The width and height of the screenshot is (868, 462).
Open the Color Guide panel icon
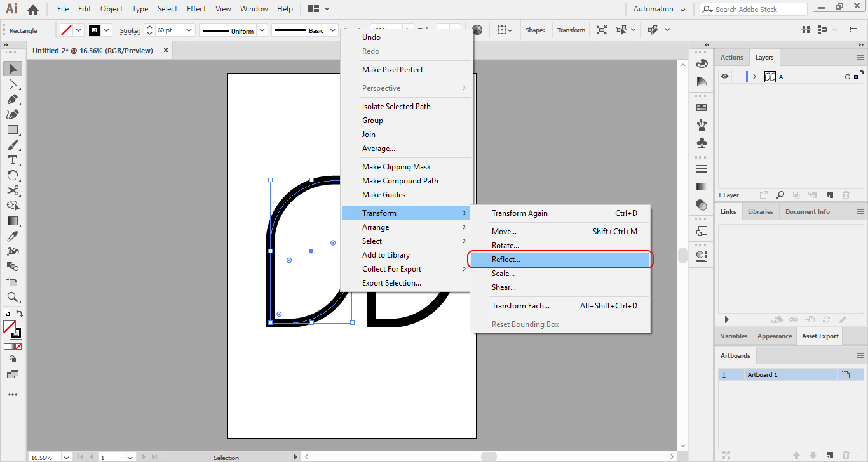coord(702,82)
